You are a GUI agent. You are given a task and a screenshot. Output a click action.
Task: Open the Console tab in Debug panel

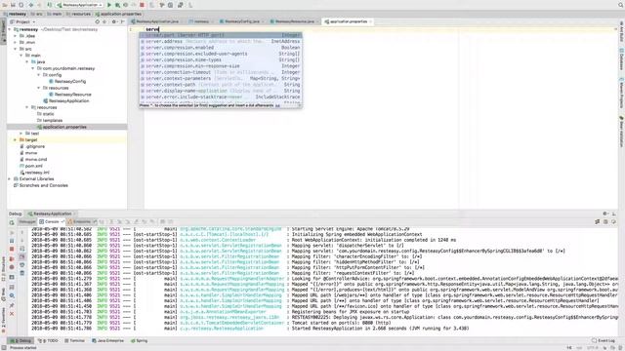click(x=51, y=221)
